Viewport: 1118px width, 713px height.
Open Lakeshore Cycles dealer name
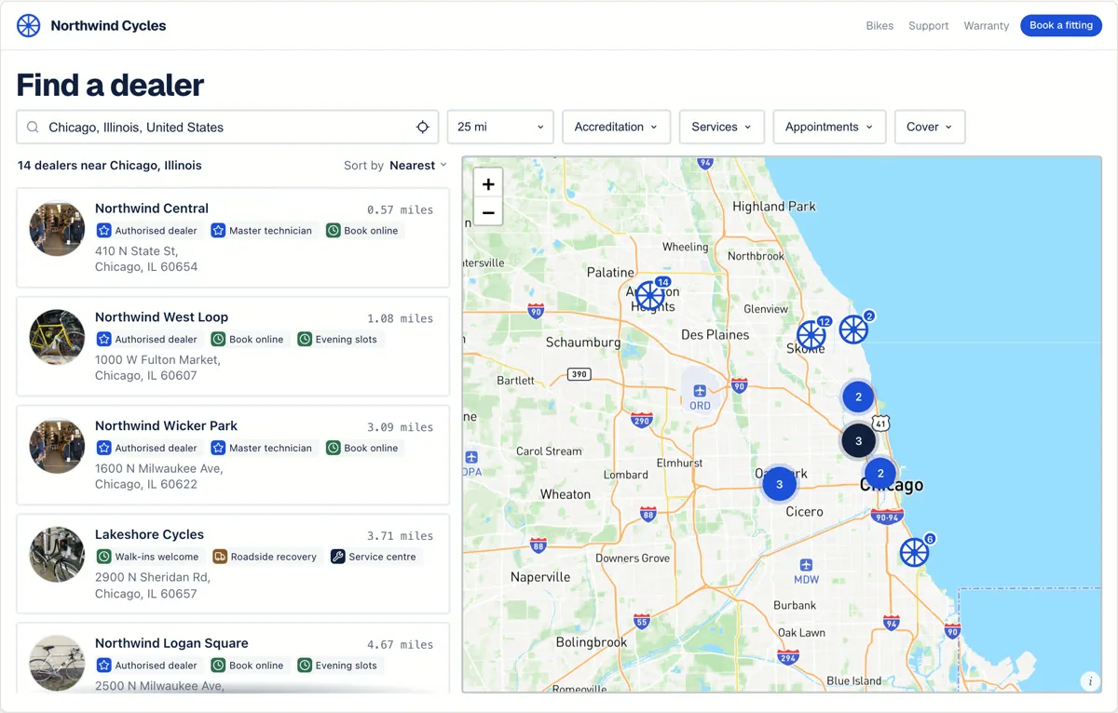coord(149,535)
